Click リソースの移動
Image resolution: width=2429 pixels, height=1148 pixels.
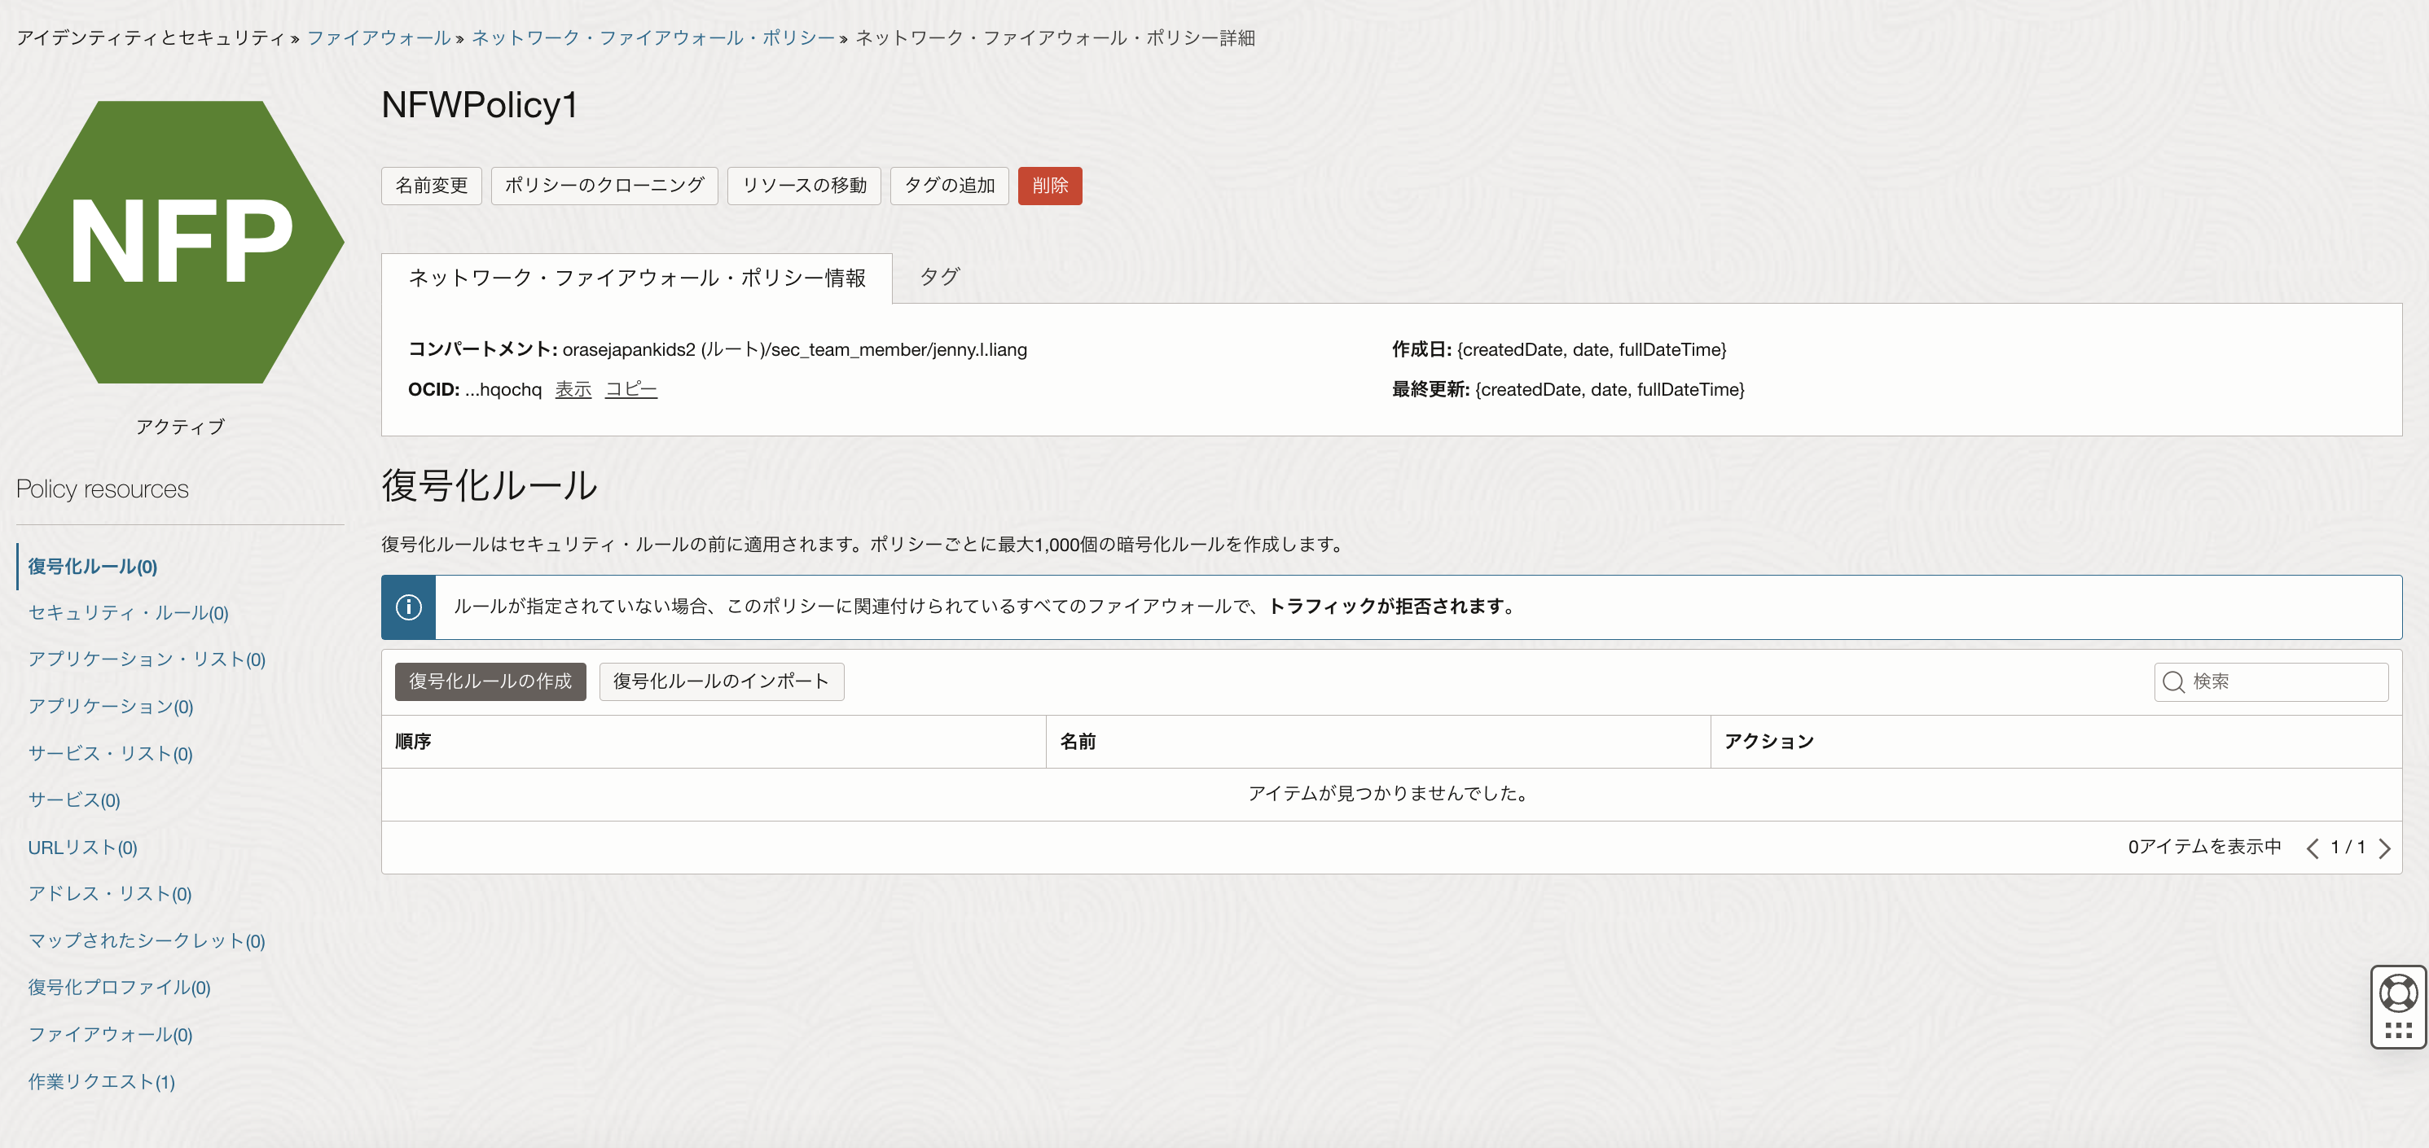pyautogui.click(x=803, y=186)
